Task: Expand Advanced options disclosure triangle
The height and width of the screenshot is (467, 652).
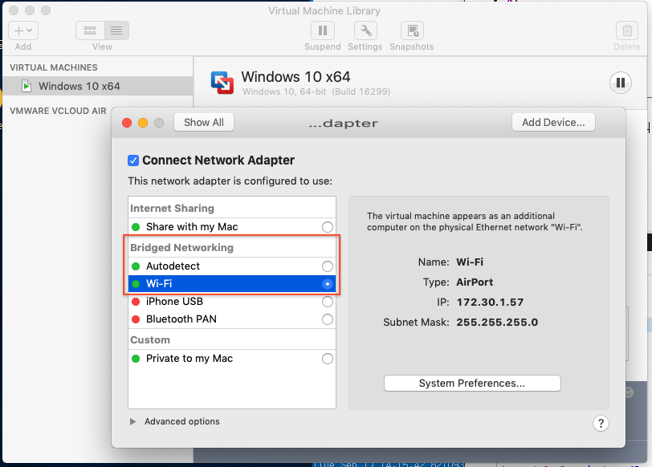Action: click(x=132, y=422)
